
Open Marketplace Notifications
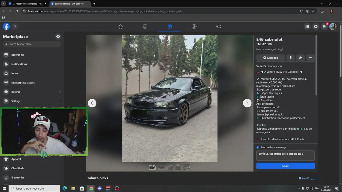click(32, 64)
